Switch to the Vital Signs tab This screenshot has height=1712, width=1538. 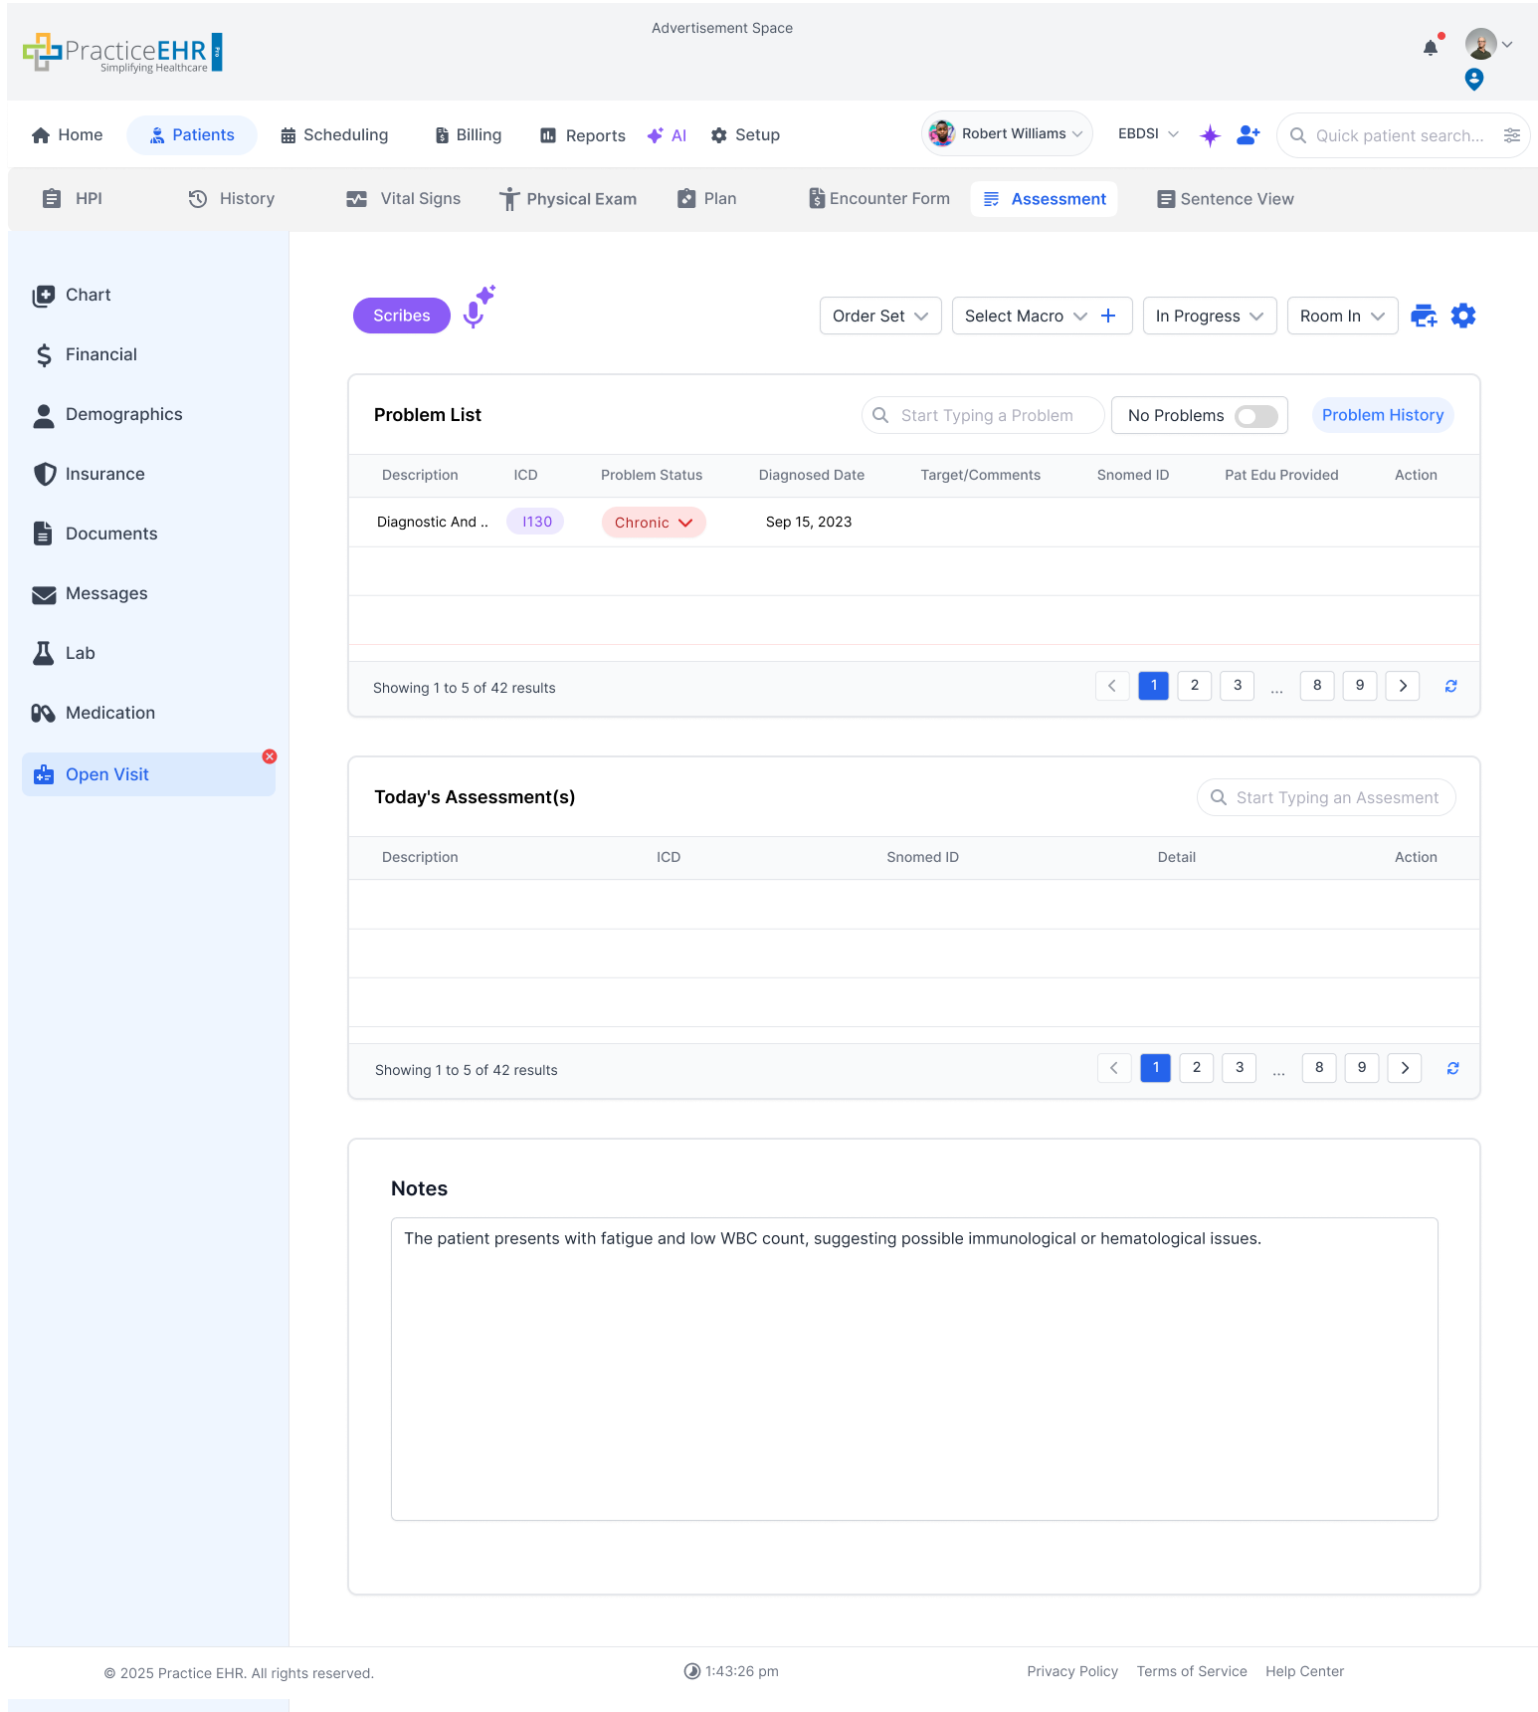[404, 199]
